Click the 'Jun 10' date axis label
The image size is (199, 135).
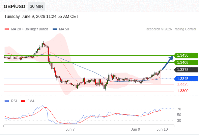pyautogui.click(x=162, y=129)
